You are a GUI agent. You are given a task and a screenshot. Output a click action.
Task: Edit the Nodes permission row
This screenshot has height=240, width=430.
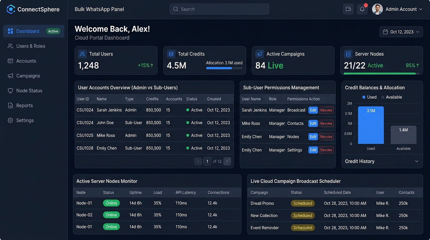(x=313, y=137)
